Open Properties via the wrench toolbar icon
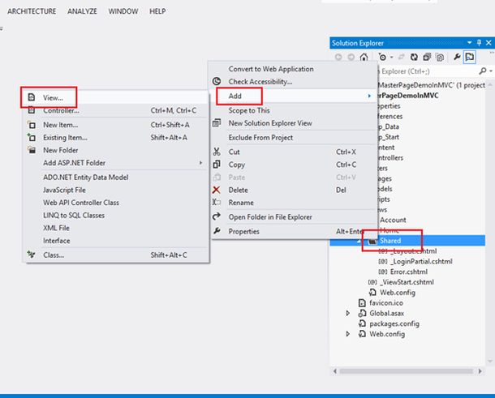 (457, 57)
